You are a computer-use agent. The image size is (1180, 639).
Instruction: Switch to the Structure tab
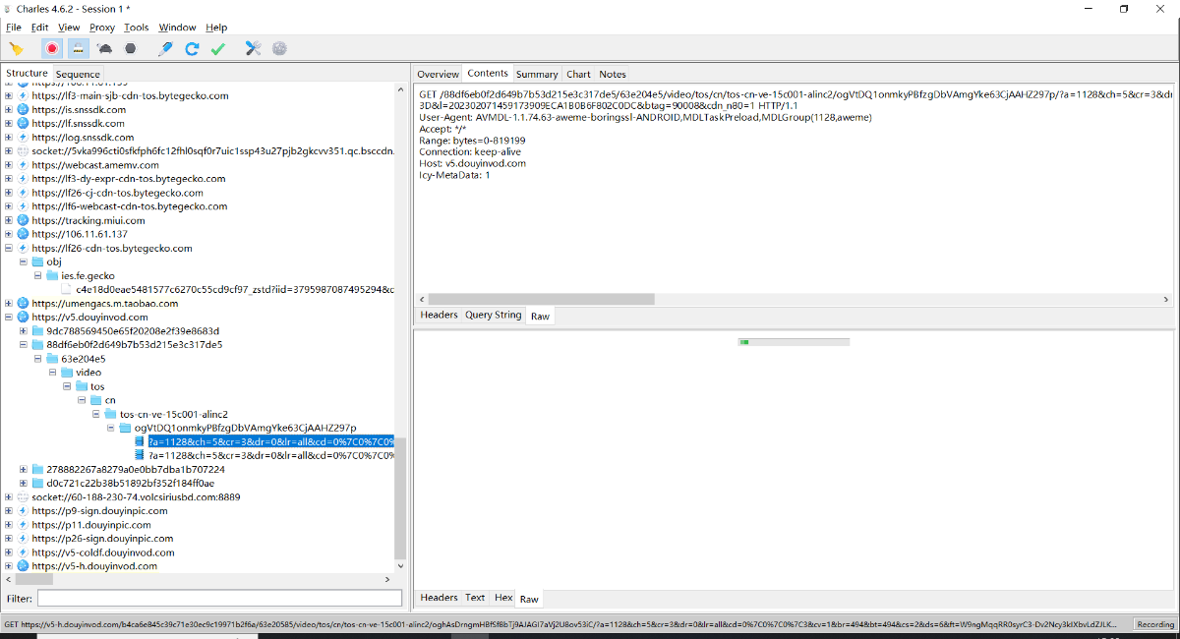point(27,73)
